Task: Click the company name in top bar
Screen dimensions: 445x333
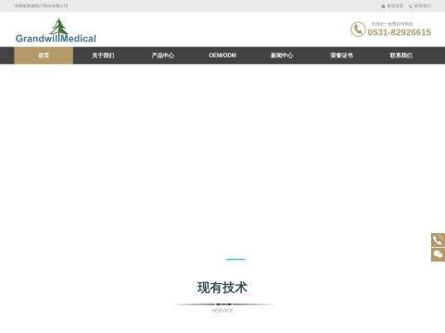Action: 41,6
